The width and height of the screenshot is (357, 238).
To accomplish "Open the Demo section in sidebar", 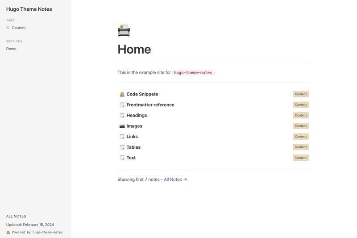I will click(x=11, y=49).
